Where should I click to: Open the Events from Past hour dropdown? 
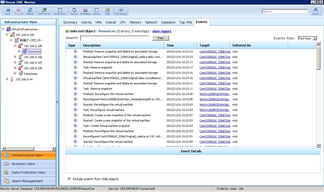307,38
